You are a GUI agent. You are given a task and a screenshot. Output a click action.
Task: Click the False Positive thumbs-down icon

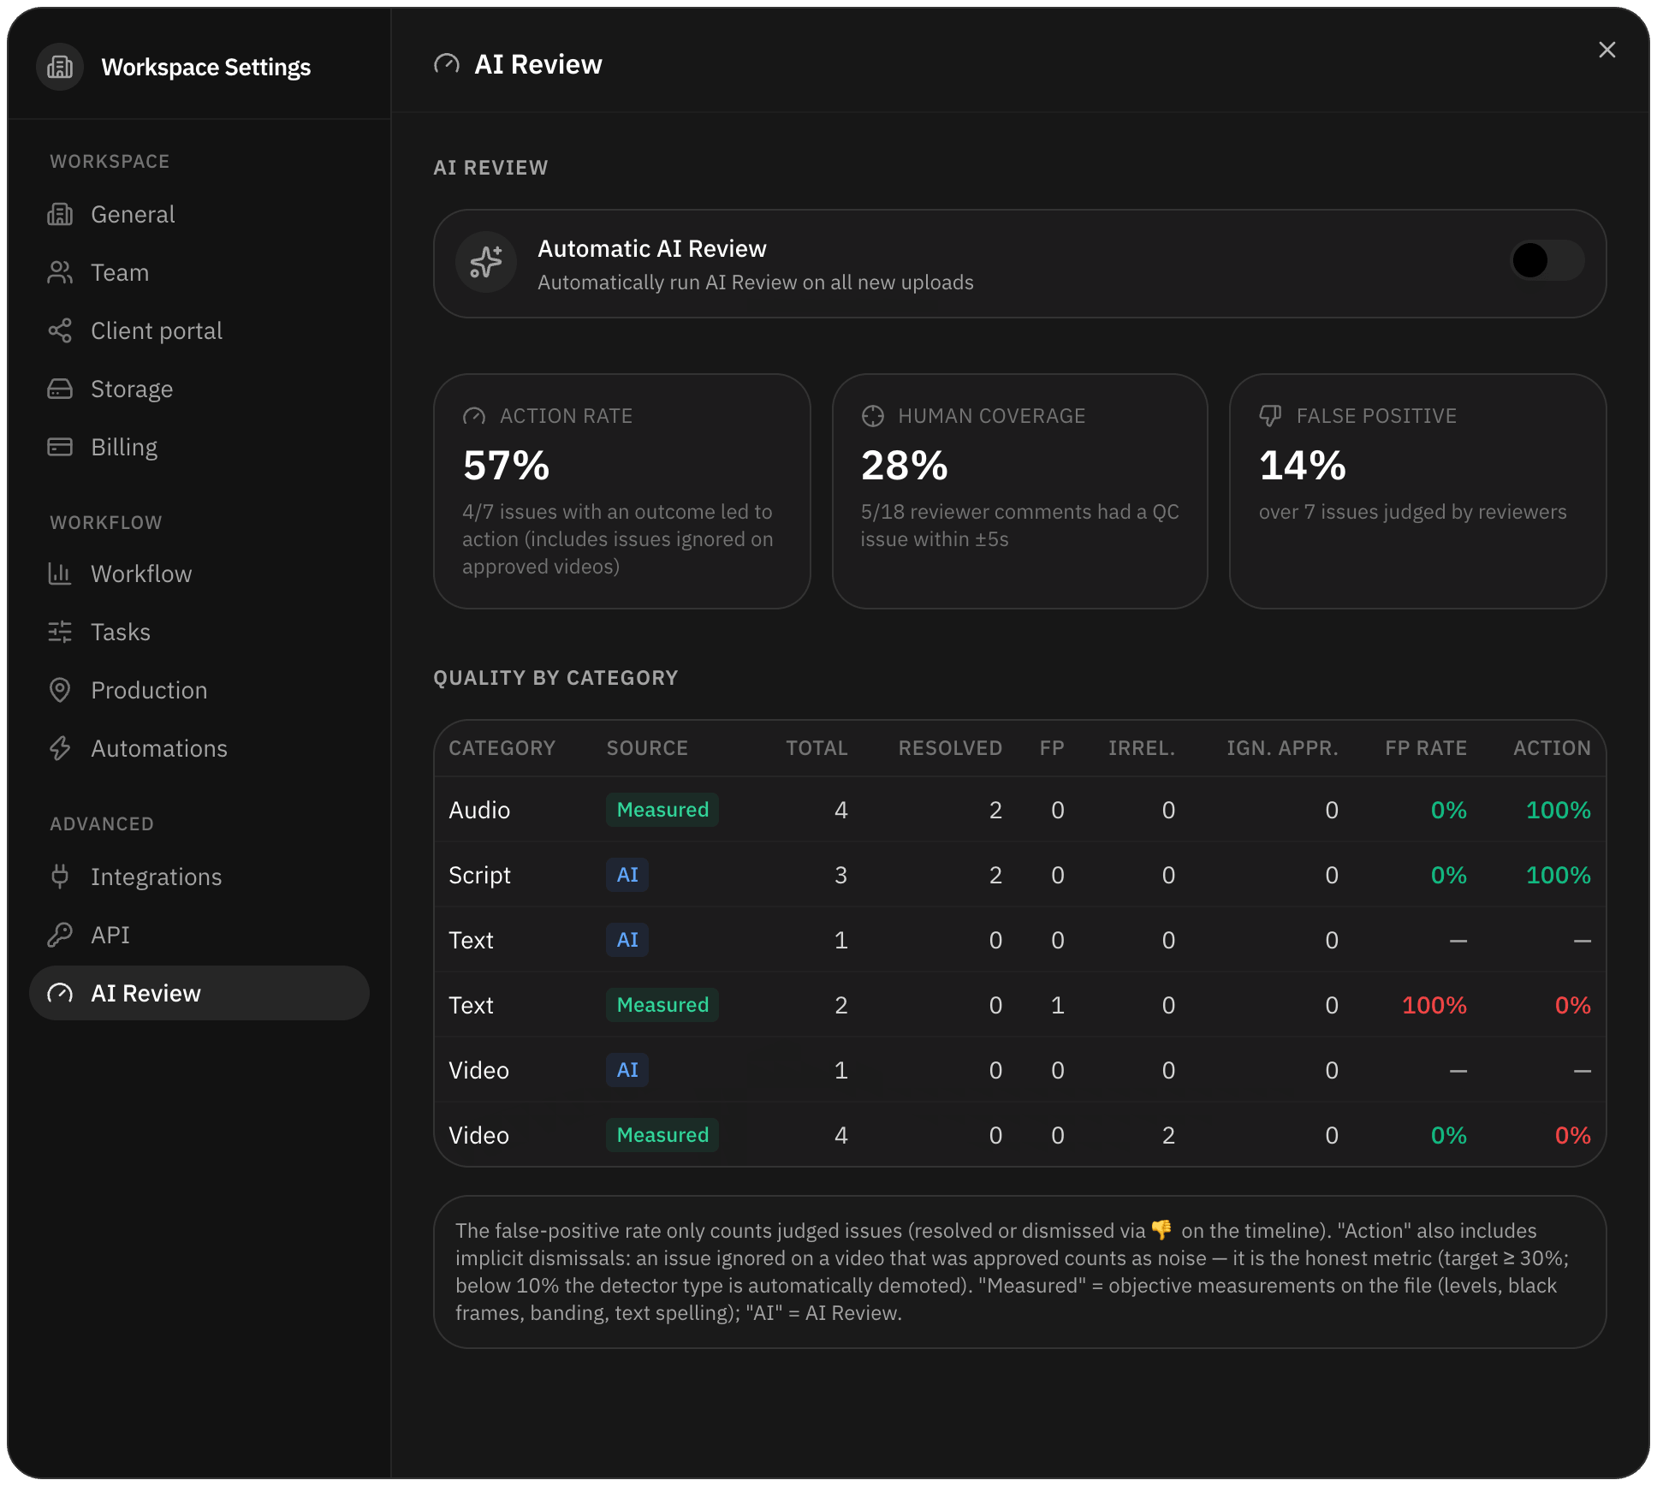(x=1270, y=416)
